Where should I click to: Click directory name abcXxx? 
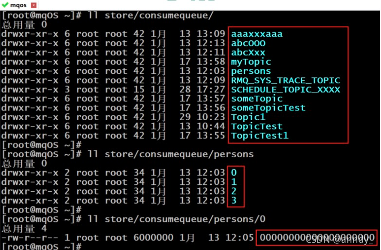tap(248, 53)
